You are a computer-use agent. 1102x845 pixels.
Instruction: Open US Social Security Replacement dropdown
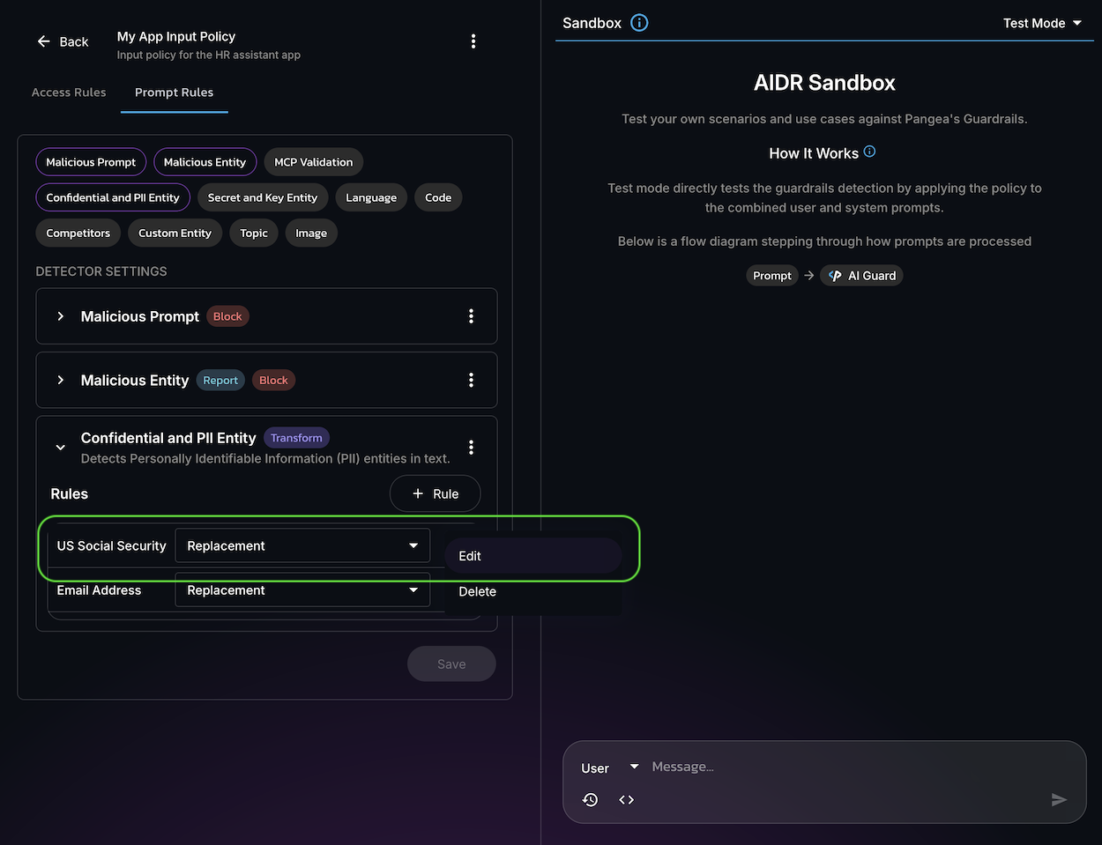302,545
